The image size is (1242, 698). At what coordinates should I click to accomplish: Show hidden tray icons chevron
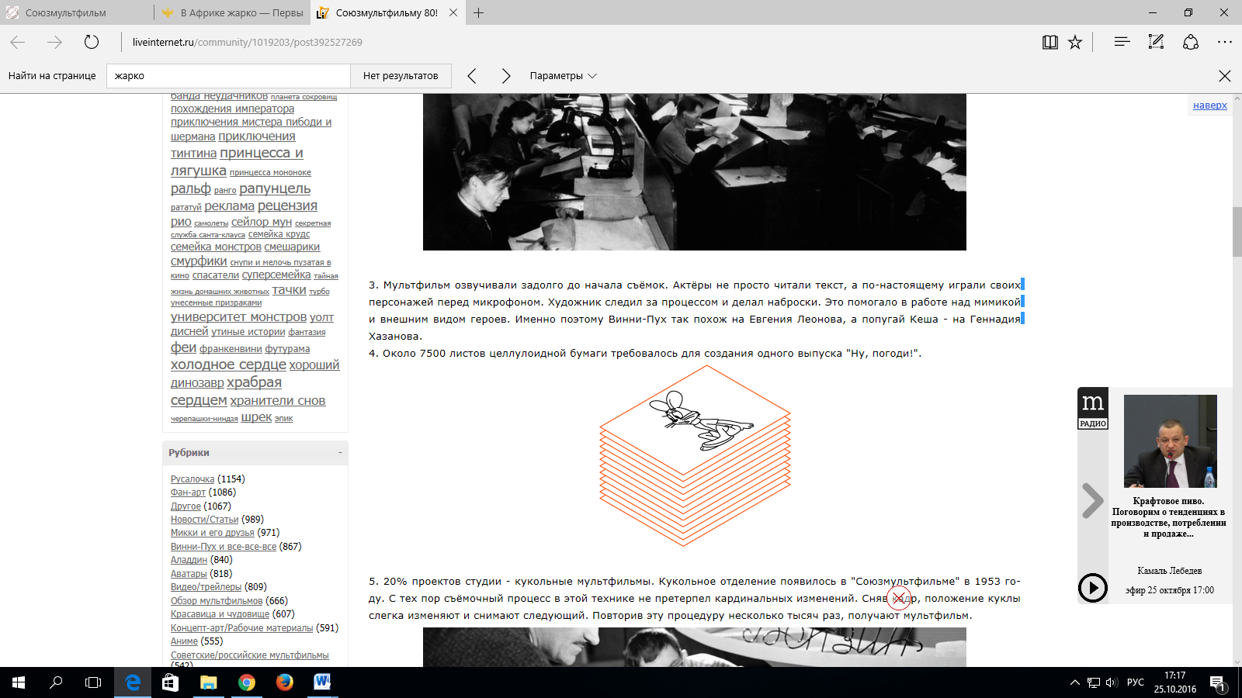(x=1074, y=682)
